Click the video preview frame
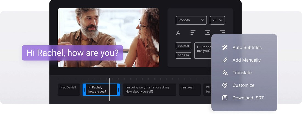The image size is (302, 115). [108, 38]
